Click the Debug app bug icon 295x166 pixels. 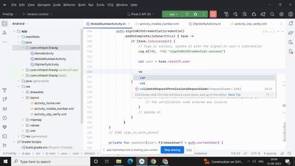click(195, 14)
